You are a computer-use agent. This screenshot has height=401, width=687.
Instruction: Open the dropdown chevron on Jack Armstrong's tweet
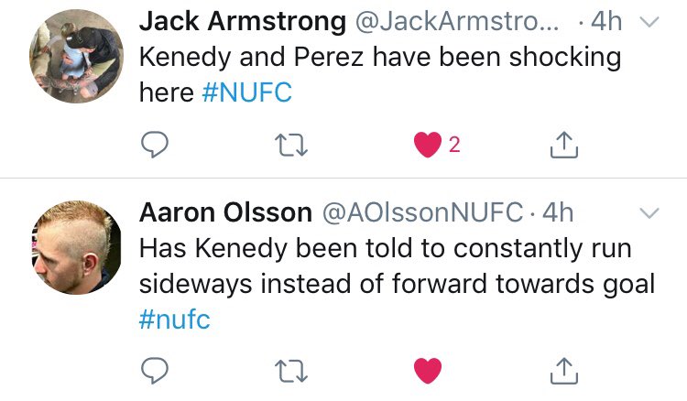[x=649, y=22]
